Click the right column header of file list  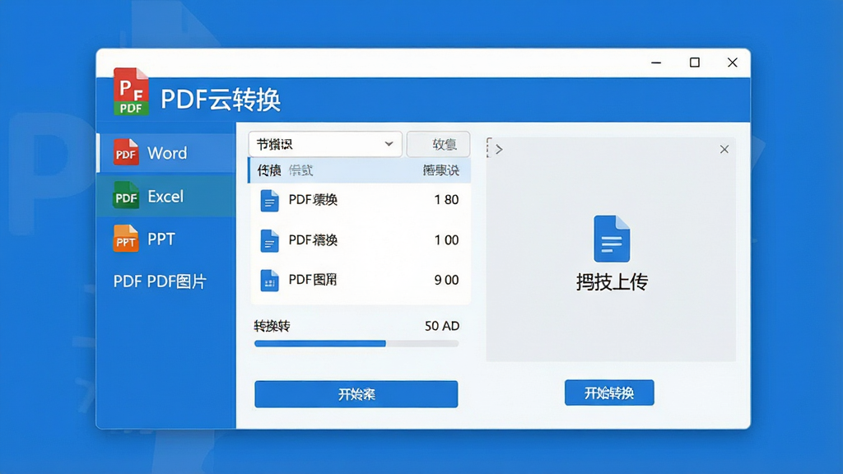click(441, 171)
